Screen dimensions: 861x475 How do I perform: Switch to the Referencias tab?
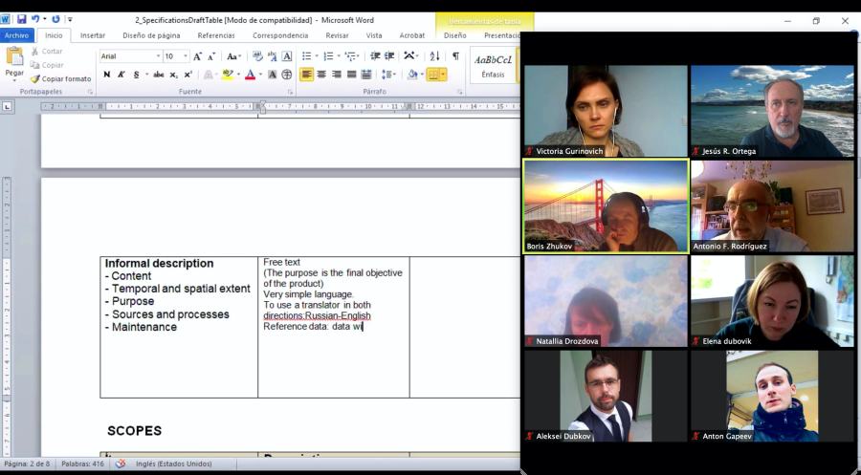[216, 35]
